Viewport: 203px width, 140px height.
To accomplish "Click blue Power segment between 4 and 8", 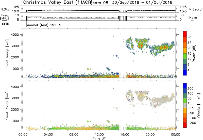I will (185, 67).
